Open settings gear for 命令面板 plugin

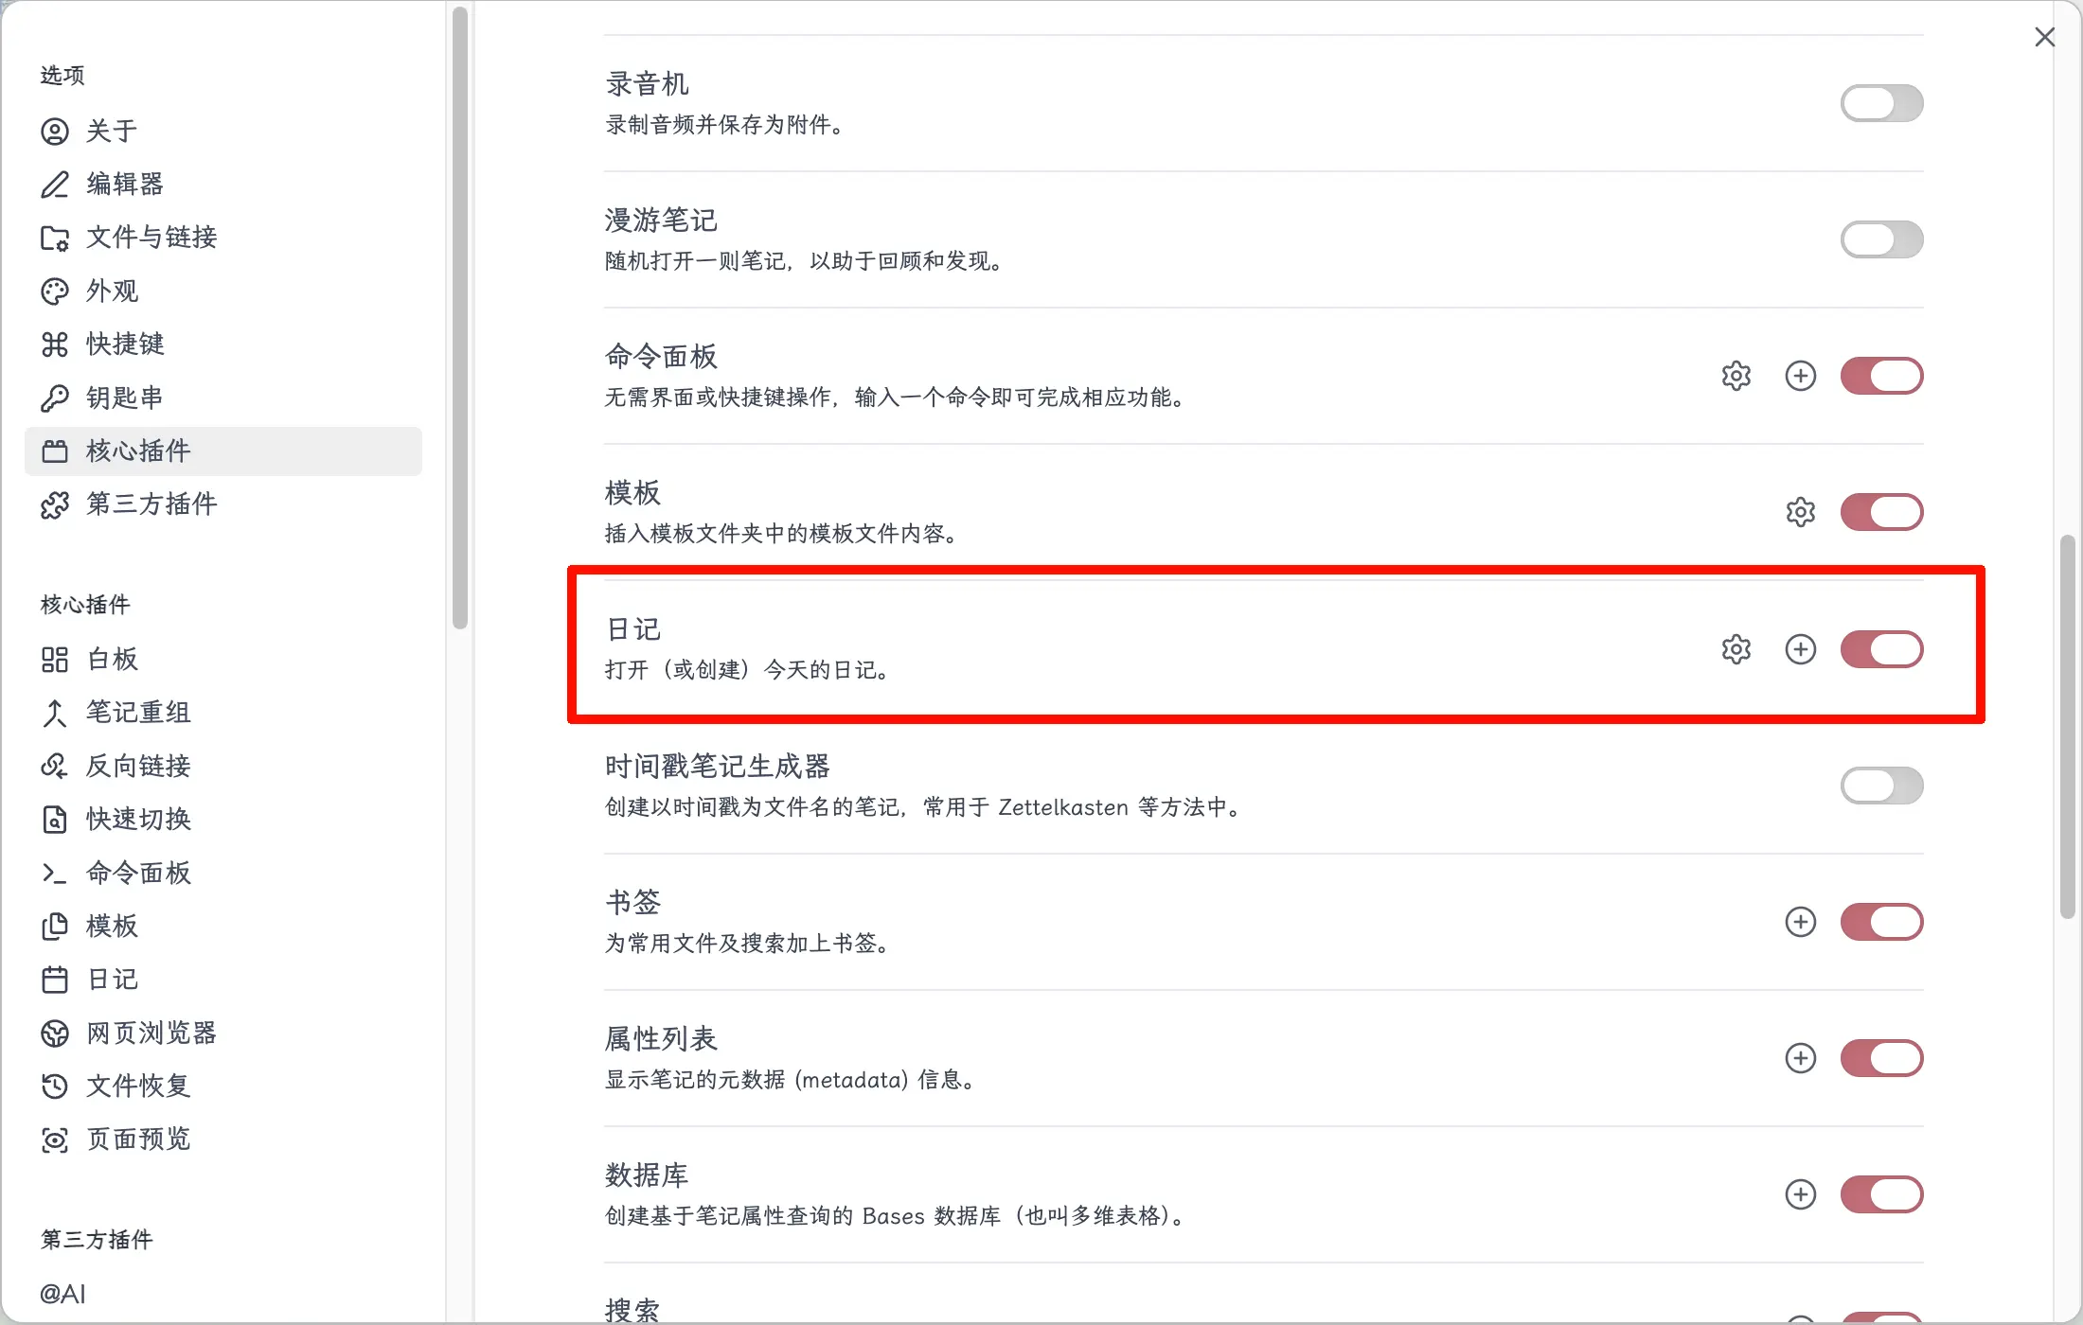click(1736, 376)
